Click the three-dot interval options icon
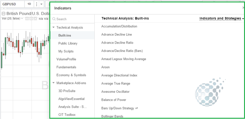 point(36,4)
